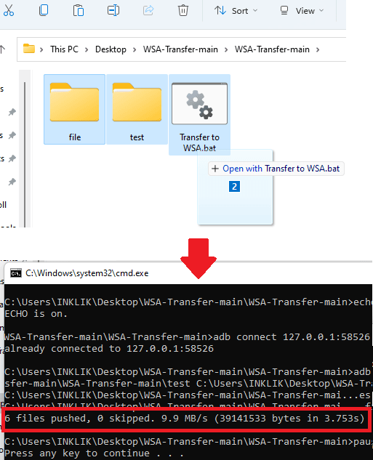373x460 pixels.
Task: Click the folder icon in address bar
Action: (29, 49)
